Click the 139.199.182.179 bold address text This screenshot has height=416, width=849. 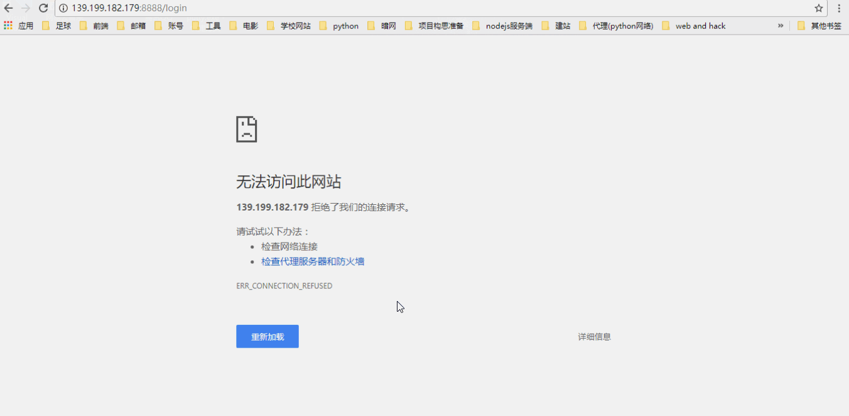click(273, 207)
